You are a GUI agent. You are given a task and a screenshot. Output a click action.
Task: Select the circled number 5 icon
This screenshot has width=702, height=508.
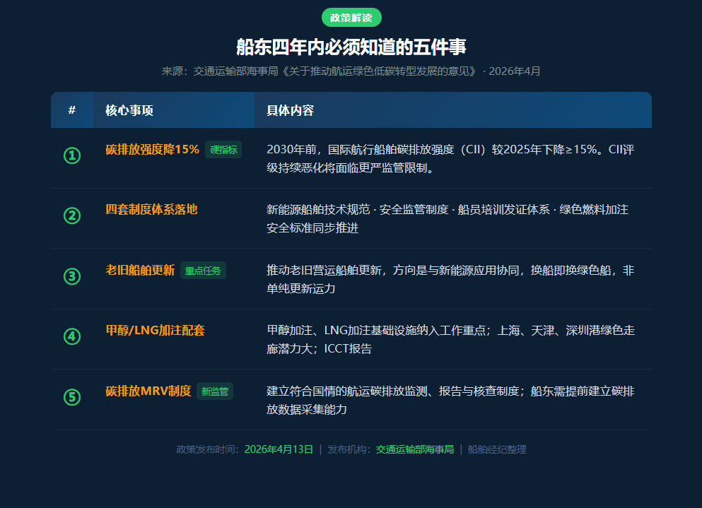(72, 397)
